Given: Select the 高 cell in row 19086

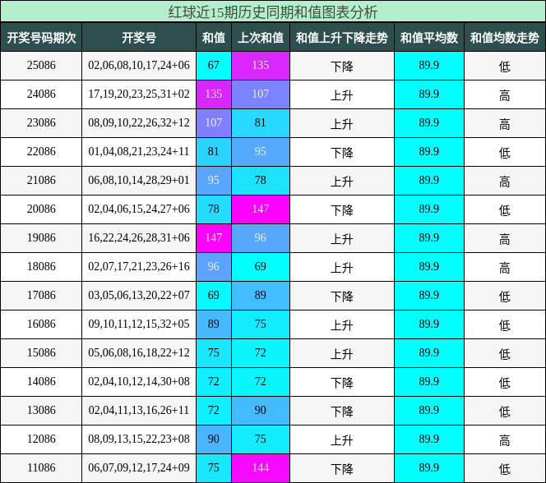Looking at the screenshot, I should point(505,238).
